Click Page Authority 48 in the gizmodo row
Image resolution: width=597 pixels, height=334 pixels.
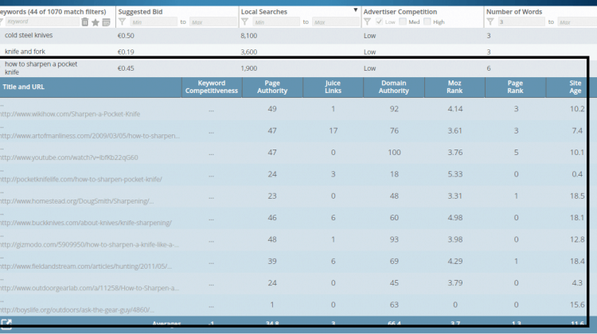272,239
